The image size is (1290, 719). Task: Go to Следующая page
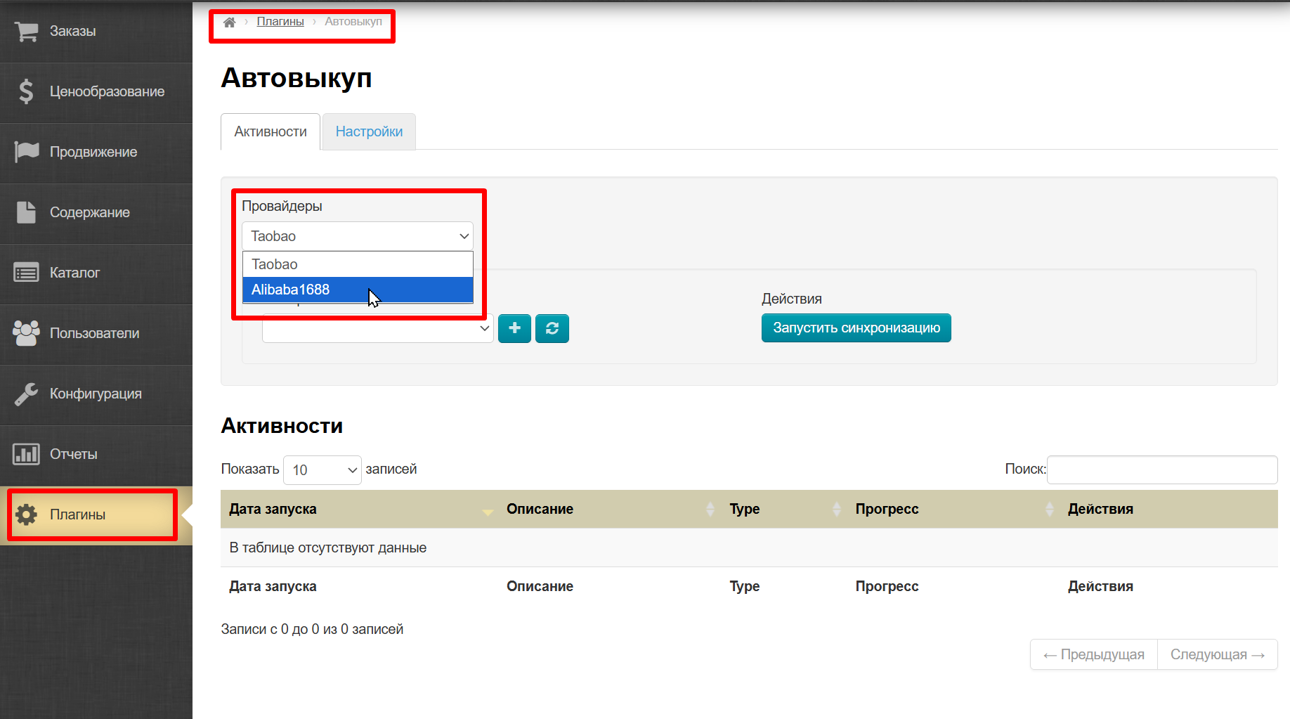pyautogui.click(x=1217, y=654)
